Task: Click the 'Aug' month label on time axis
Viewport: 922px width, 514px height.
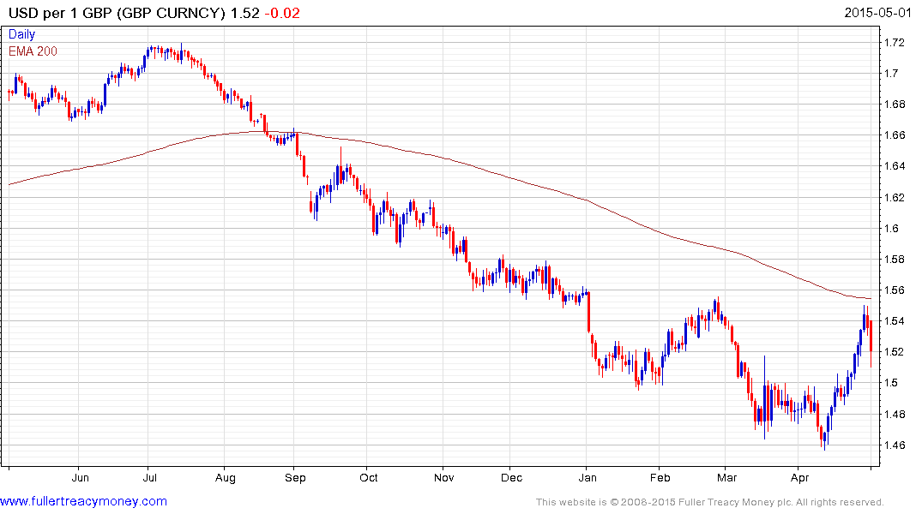Action: (226, 478)
